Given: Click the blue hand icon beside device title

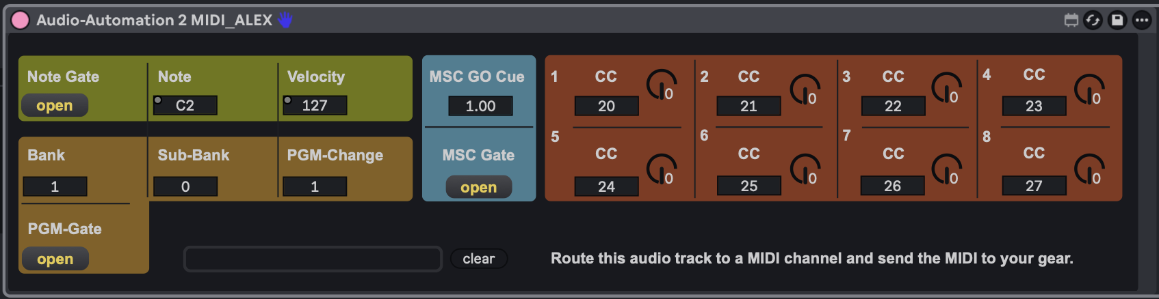Looking at the screenshot, I should (x=285, y=20).
